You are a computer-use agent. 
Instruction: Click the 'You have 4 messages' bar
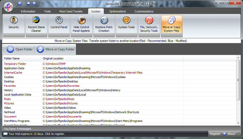pyautogui.click(x=121, y=129)
